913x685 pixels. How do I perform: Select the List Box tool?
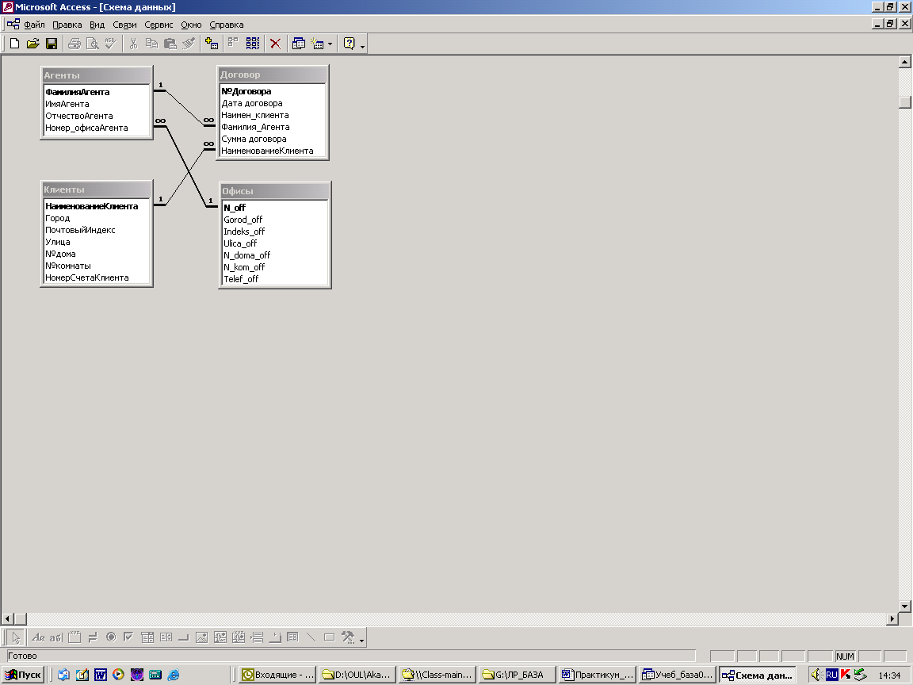tap(166, 637)
